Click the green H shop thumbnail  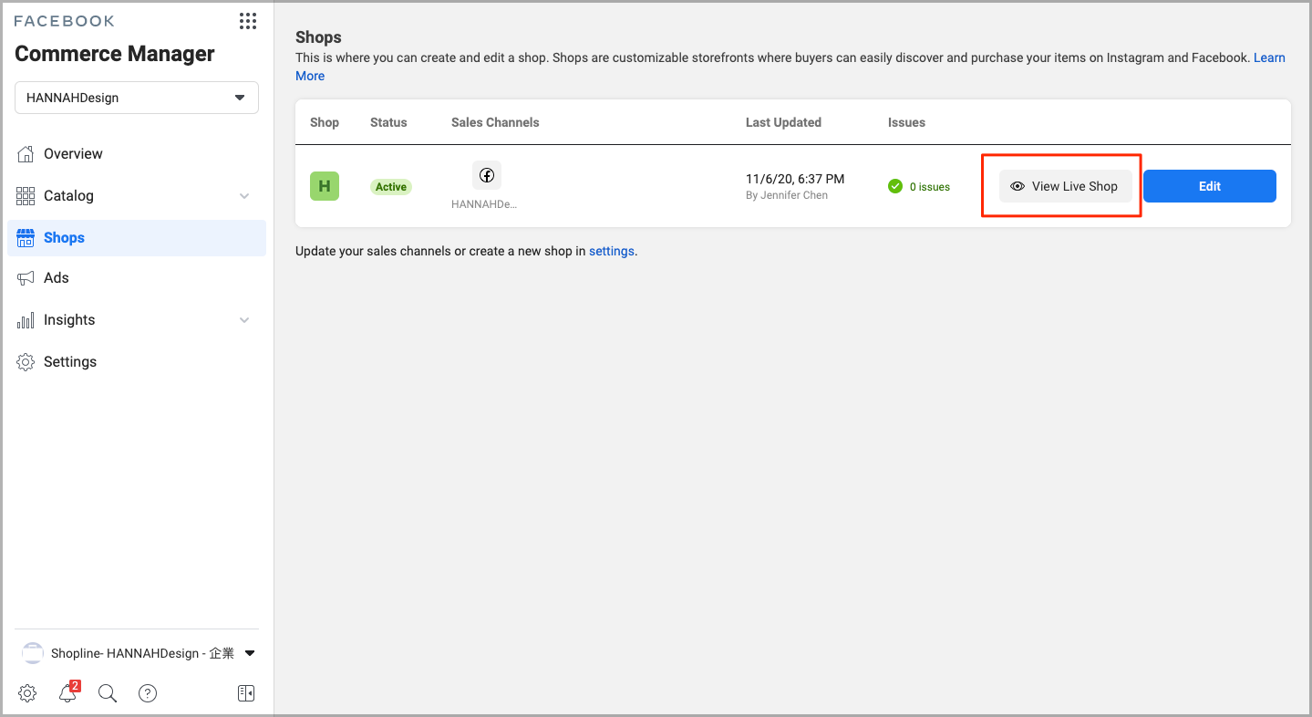[x=325, y=186]
